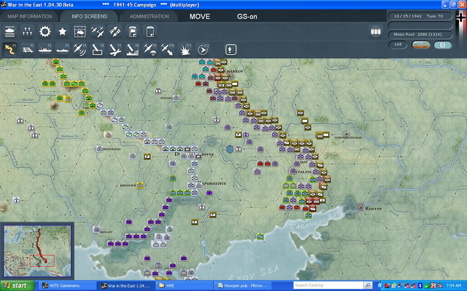Click the light blue 0 pill button
The image size is (467, 291).
[443, 45]
